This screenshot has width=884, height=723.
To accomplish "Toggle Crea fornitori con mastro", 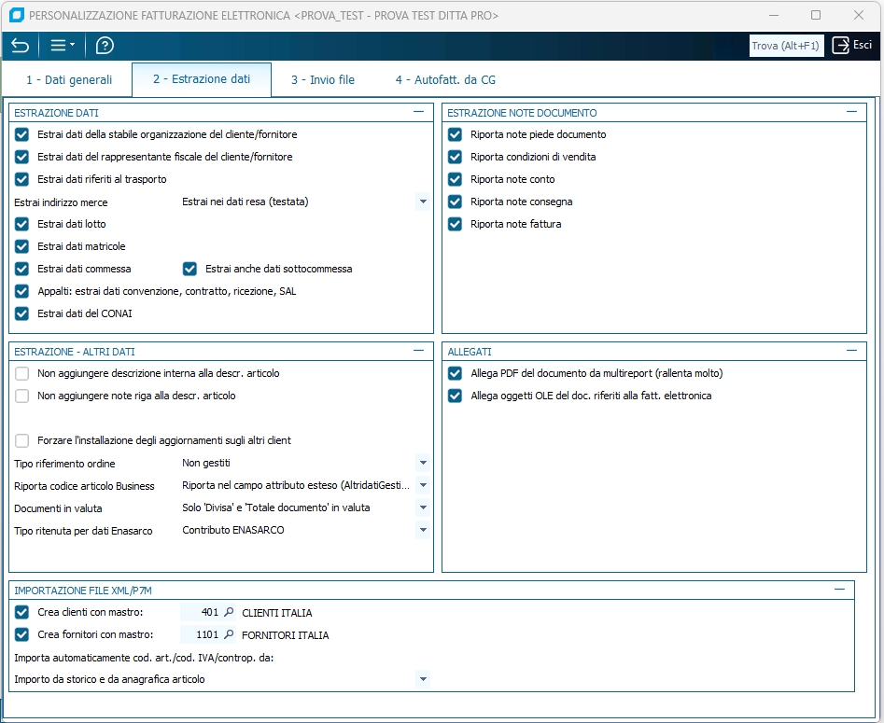I will click(22, 635).
